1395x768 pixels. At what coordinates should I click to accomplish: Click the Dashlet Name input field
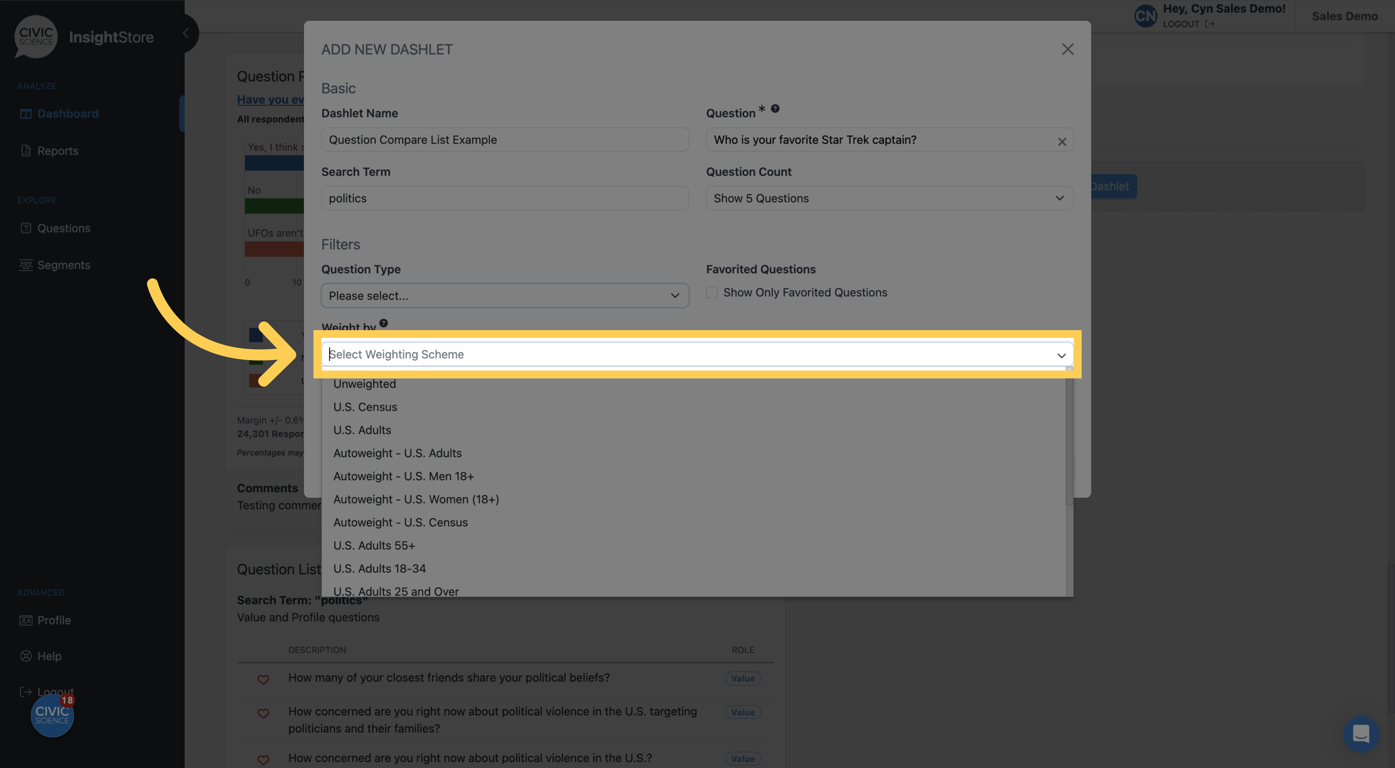click(505, 139)
